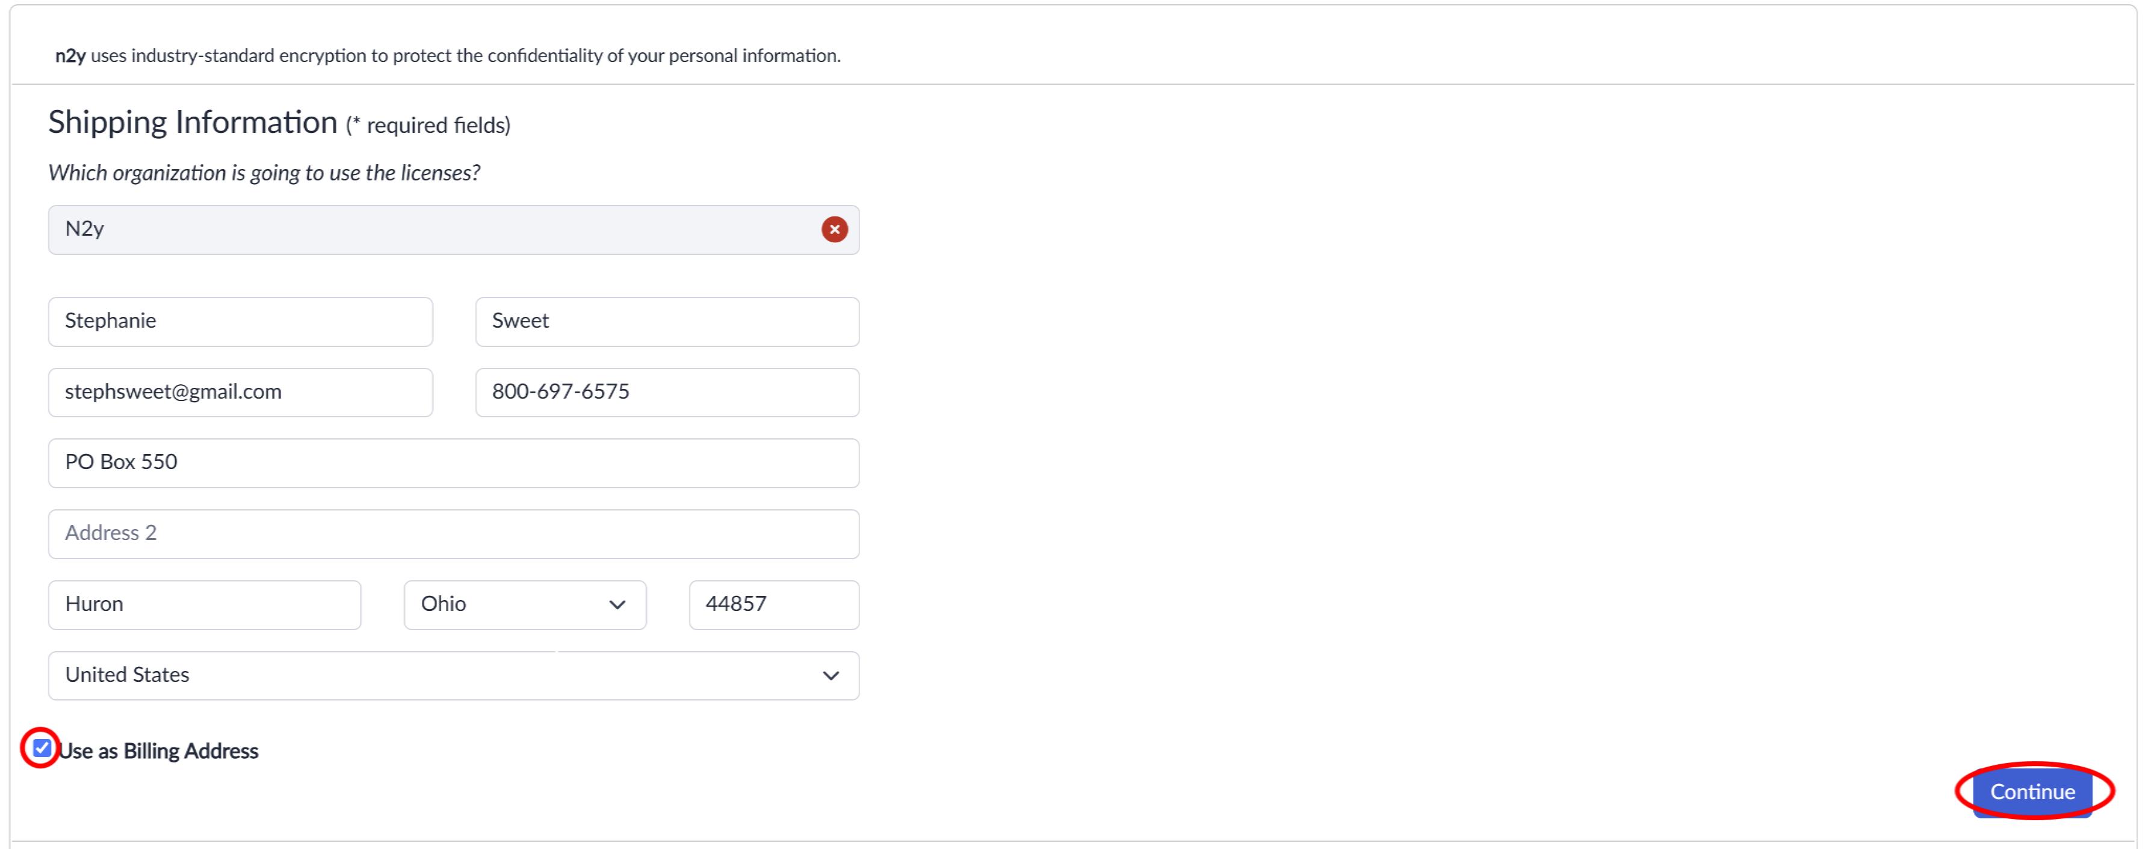
Task: Open the United States country dropdown
Action: pos(454,675)
